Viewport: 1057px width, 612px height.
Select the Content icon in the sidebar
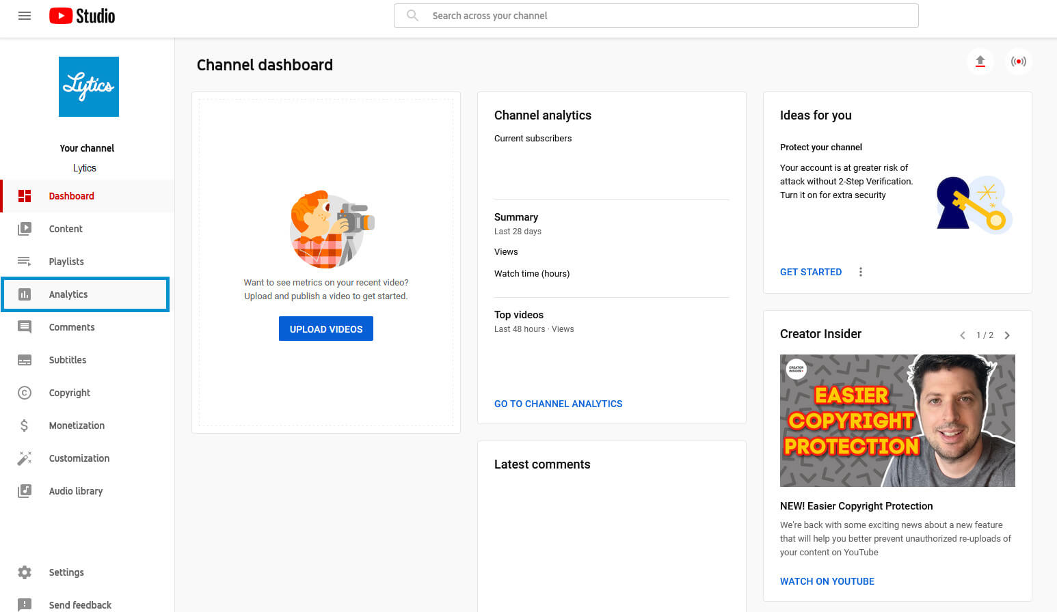pyautogui.click(x=25, y=229)
